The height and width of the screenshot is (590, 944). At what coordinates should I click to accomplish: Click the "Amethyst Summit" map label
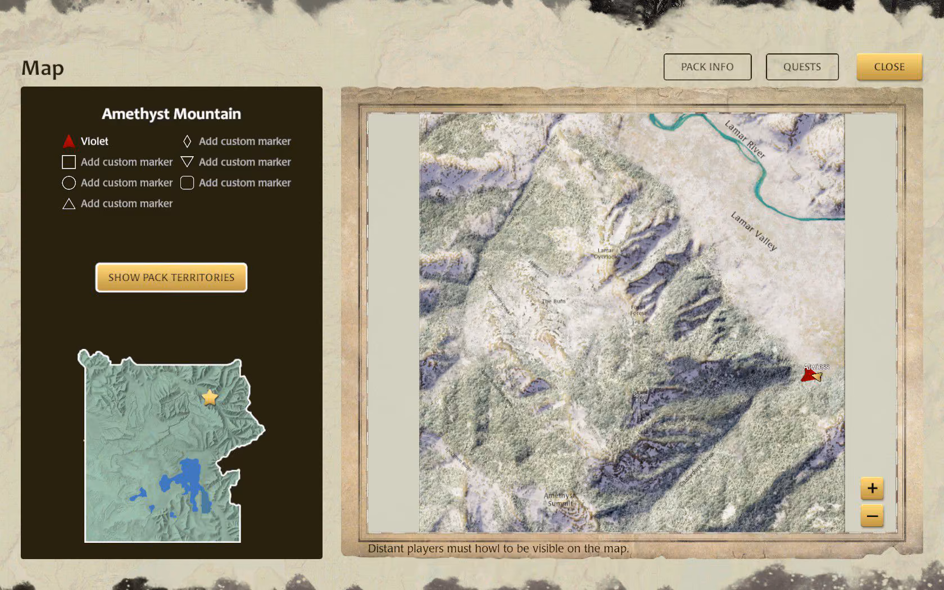click(560, 500)
